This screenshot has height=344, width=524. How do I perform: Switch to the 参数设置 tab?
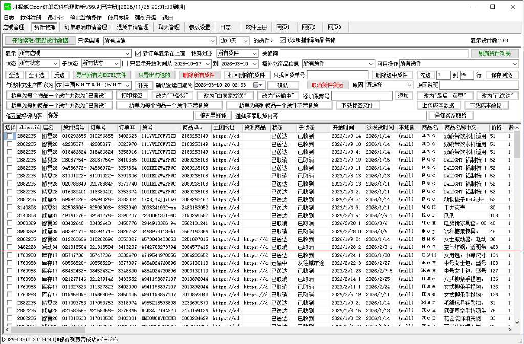(200, 27)
